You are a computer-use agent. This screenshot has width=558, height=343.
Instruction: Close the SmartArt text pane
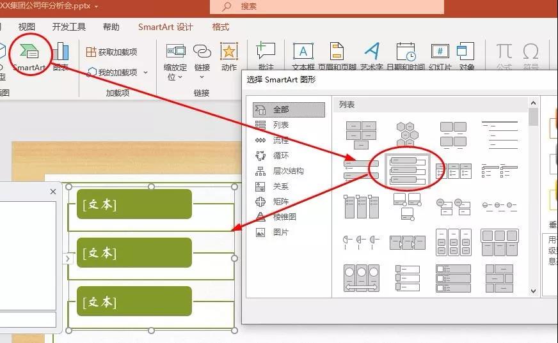point(53,192)
